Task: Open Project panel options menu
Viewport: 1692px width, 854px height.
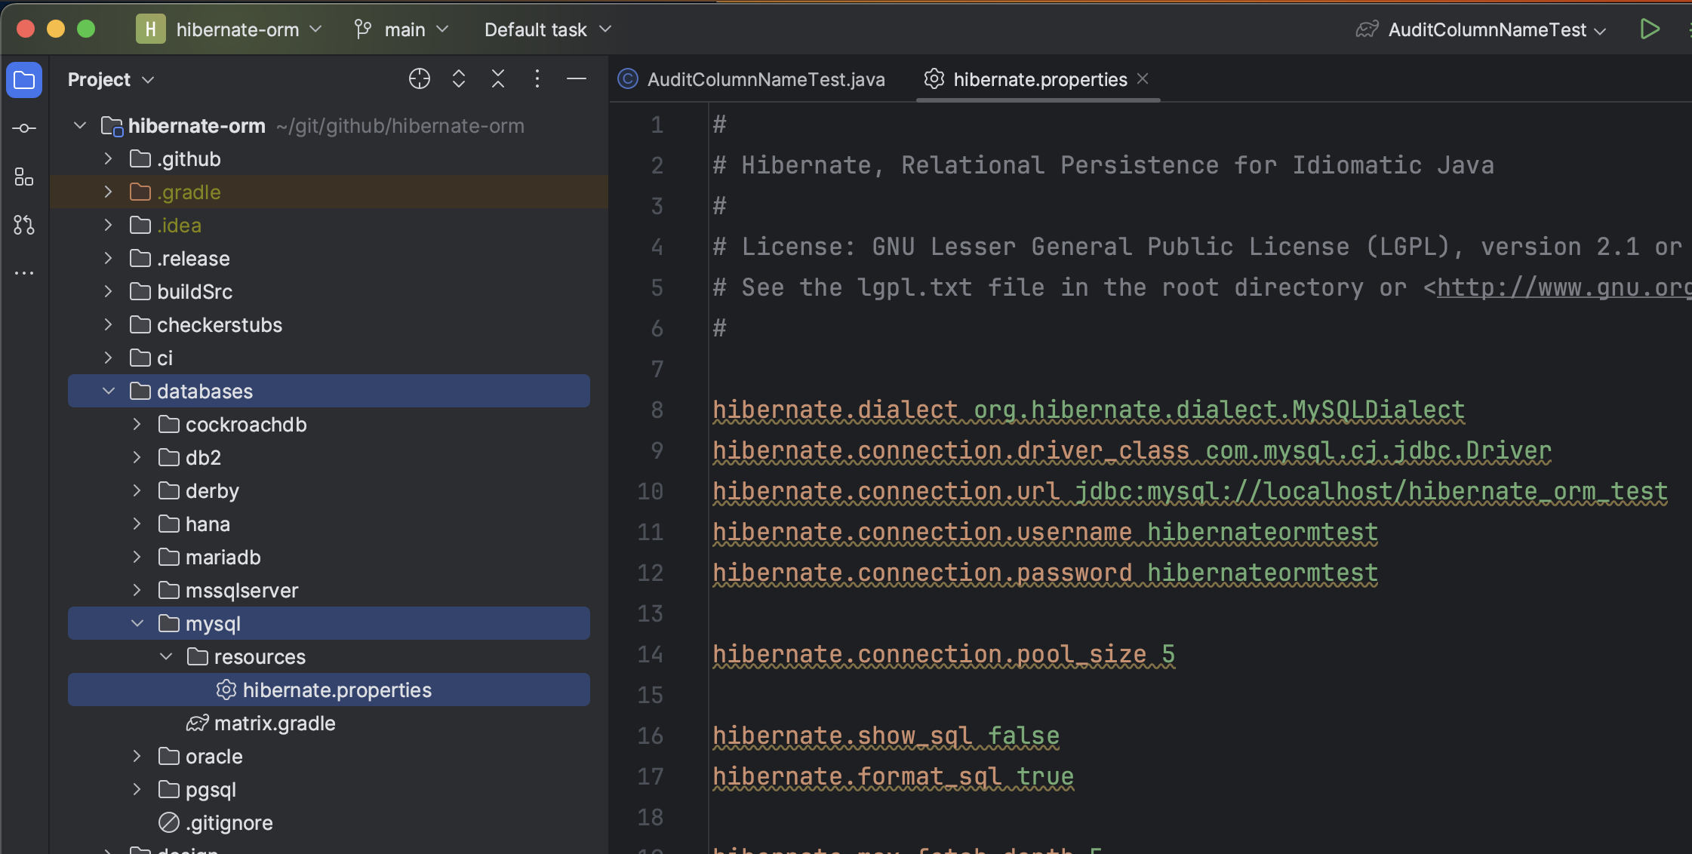Action: point(537,79)
